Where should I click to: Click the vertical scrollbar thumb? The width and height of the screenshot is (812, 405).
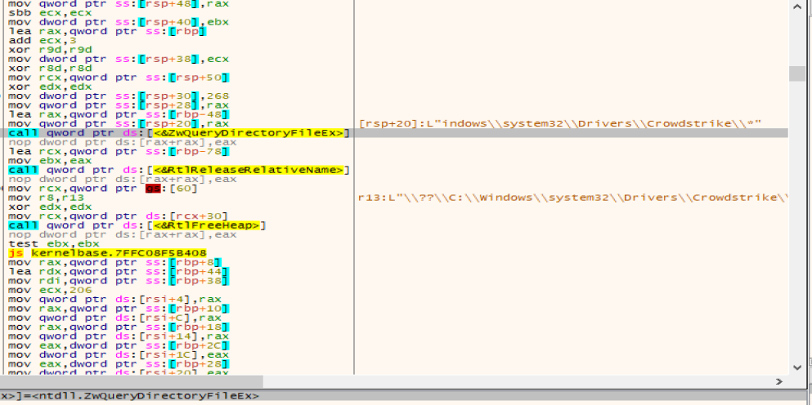797,73
